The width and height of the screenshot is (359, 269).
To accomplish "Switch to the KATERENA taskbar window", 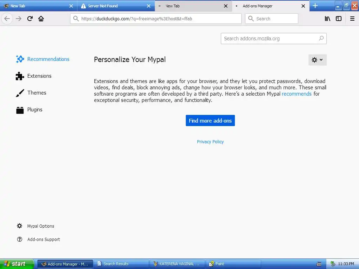I will click(x=177, y=264).
